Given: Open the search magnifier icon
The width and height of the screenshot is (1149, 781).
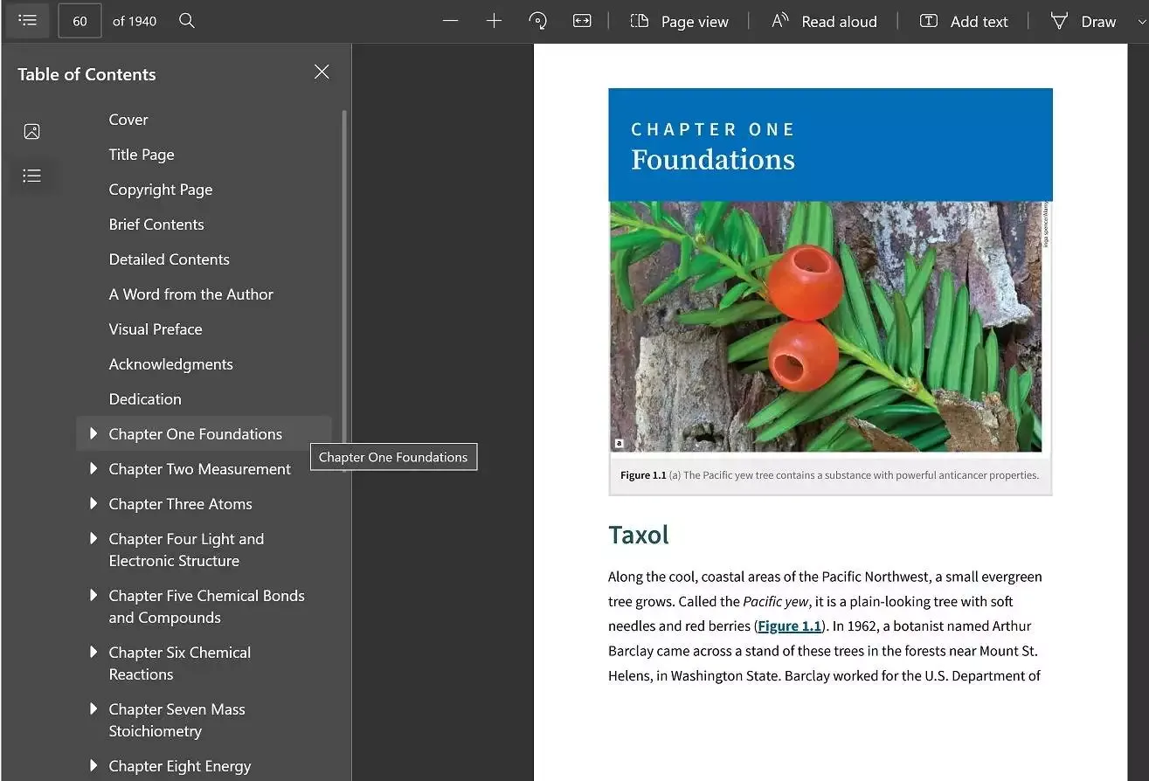Looking at the screenshot, I should point(186,20).
